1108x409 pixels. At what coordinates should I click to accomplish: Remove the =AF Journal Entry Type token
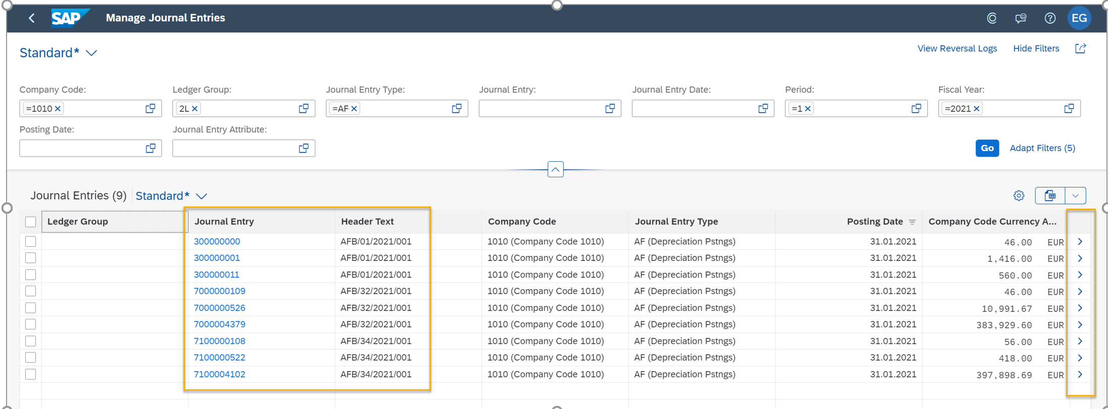coord(354,108)
